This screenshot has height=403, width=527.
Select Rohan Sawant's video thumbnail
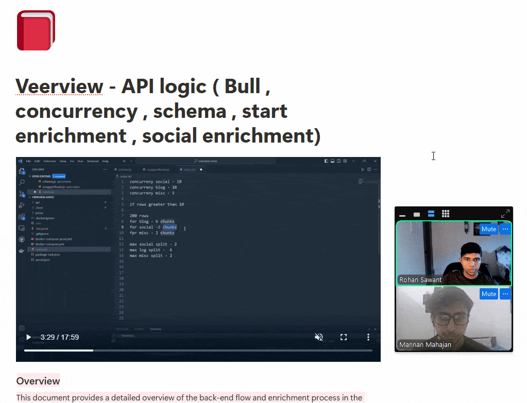(454, 253)
